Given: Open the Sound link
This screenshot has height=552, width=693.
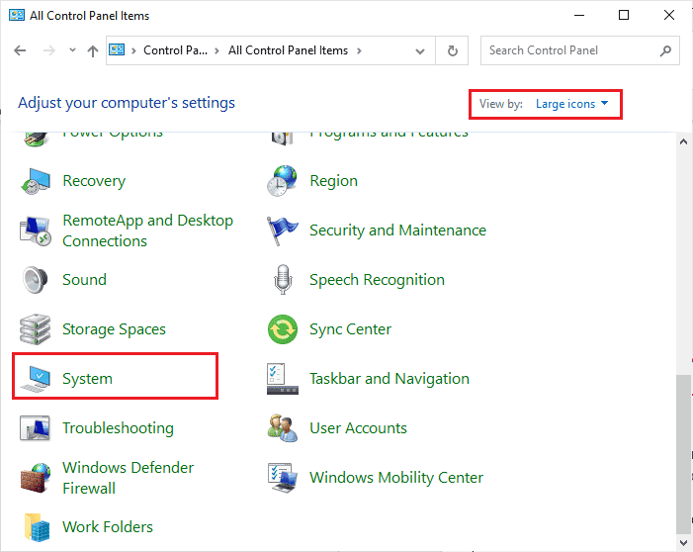Looking at the screenshot, I should pos(84,280).
